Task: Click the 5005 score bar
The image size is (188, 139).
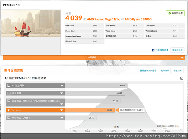Action: point(96,86)
